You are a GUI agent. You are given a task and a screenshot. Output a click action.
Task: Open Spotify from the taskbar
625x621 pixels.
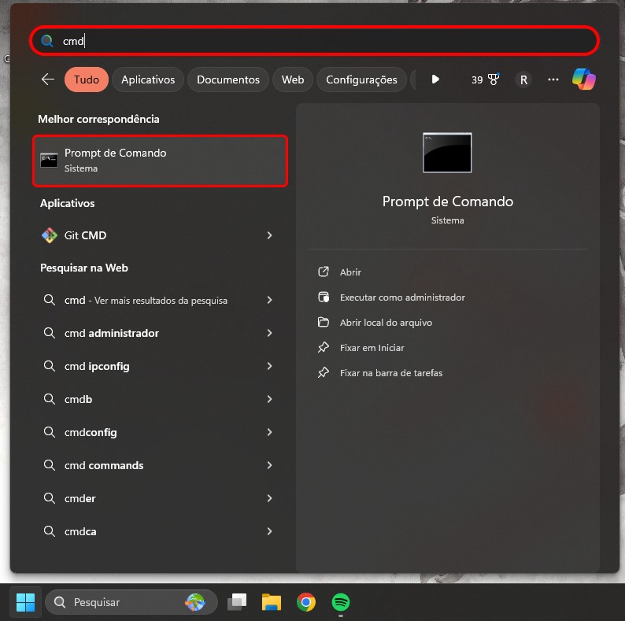click(x=341, y=602)
